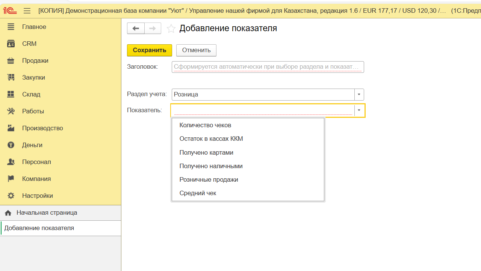The width and height of the screenshot is (481, 271).
Task: Click the Заголовок input field
Action: pos(268,67)
